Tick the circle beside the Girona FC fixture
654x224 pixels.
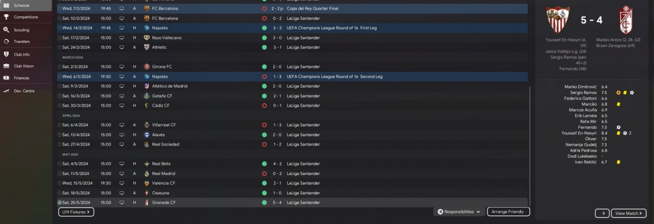coord(59,67)
